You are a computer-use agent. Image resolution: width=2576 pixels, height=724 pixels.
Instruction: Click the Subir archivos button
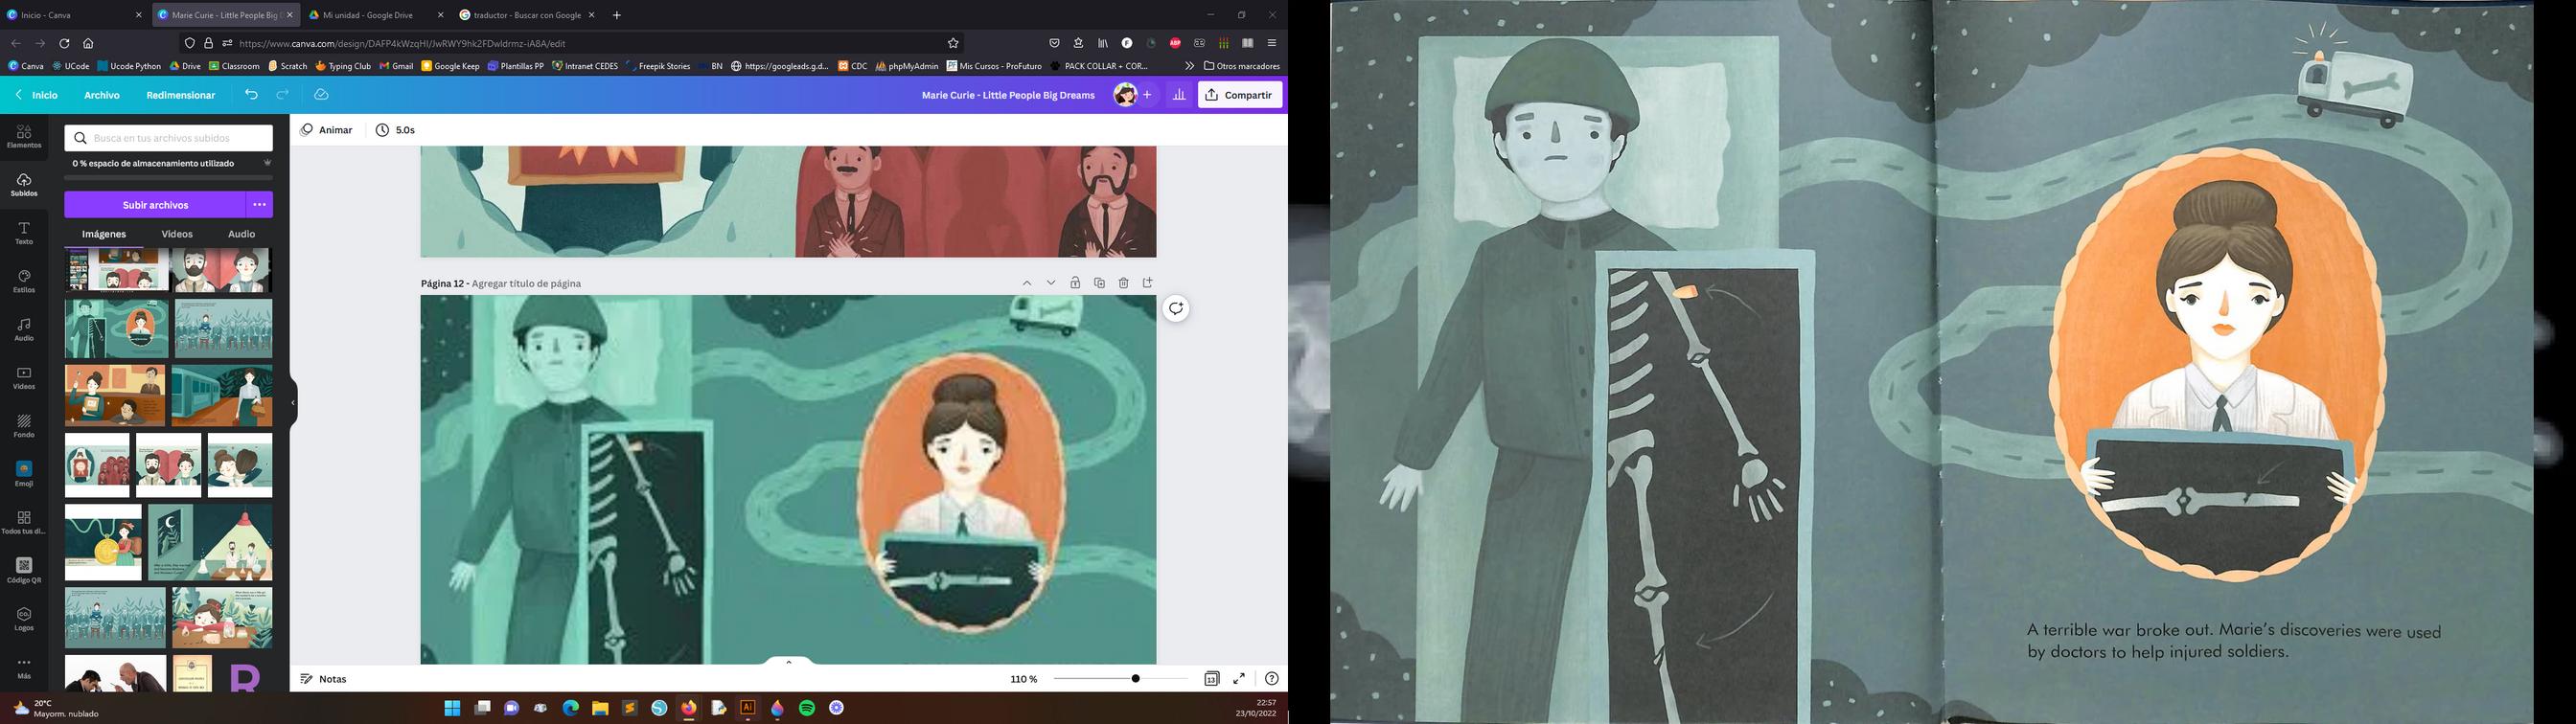[155, 205]
